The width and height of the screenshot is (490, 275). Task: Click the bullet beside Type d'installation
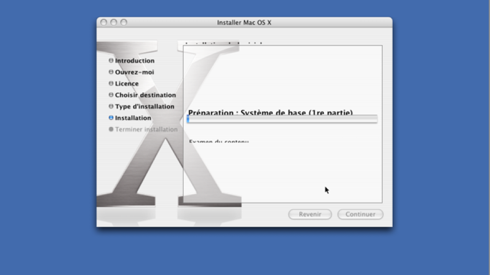[x=111, y=106]
